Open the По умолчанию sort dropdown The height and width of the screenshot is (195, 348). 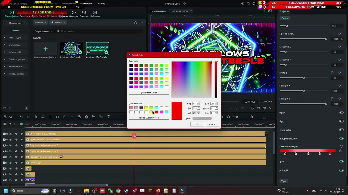pos(43,31)
